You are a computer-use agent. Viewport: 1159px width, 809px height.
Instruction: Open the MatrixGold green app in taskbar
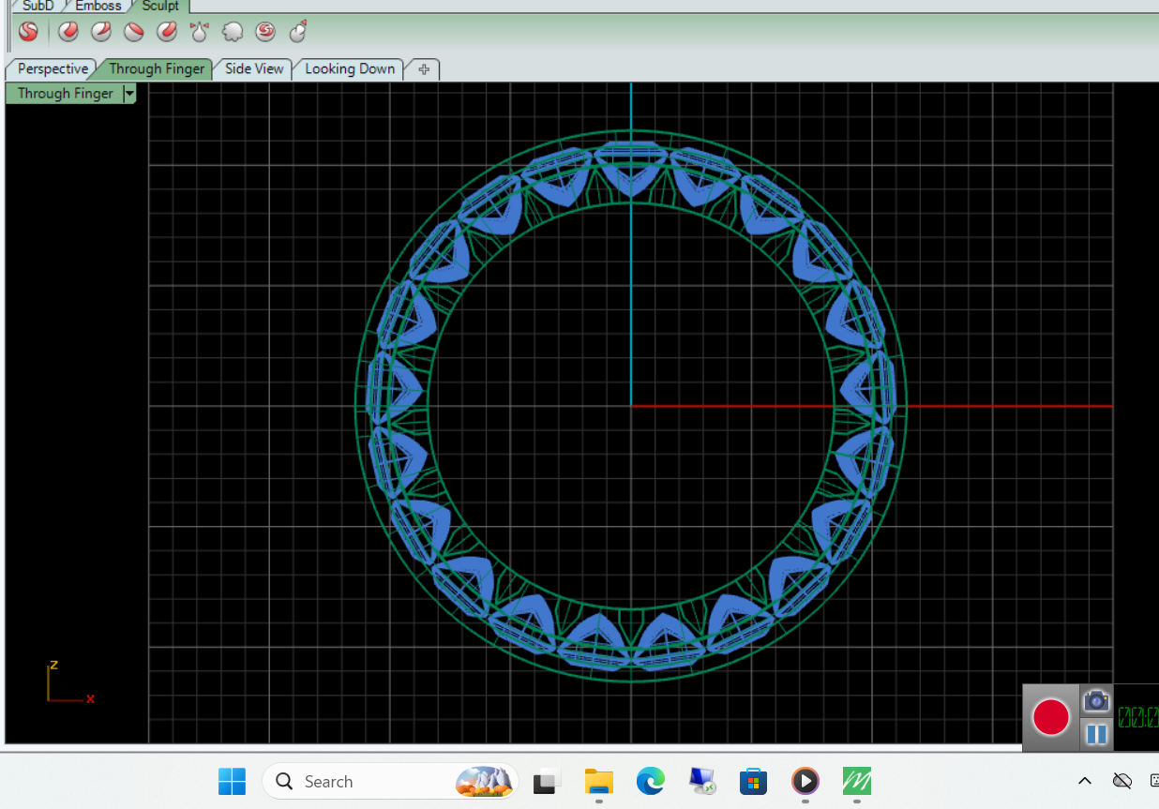856,781
